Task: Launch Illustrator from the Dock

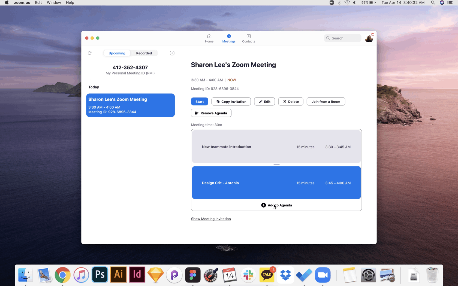Action: pos(118,275)
